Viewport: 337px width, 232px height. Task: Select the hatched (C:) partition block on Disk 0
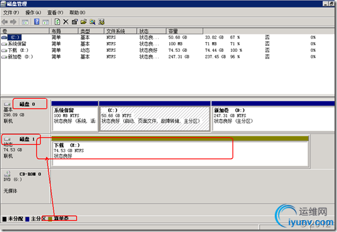[155, 119]
